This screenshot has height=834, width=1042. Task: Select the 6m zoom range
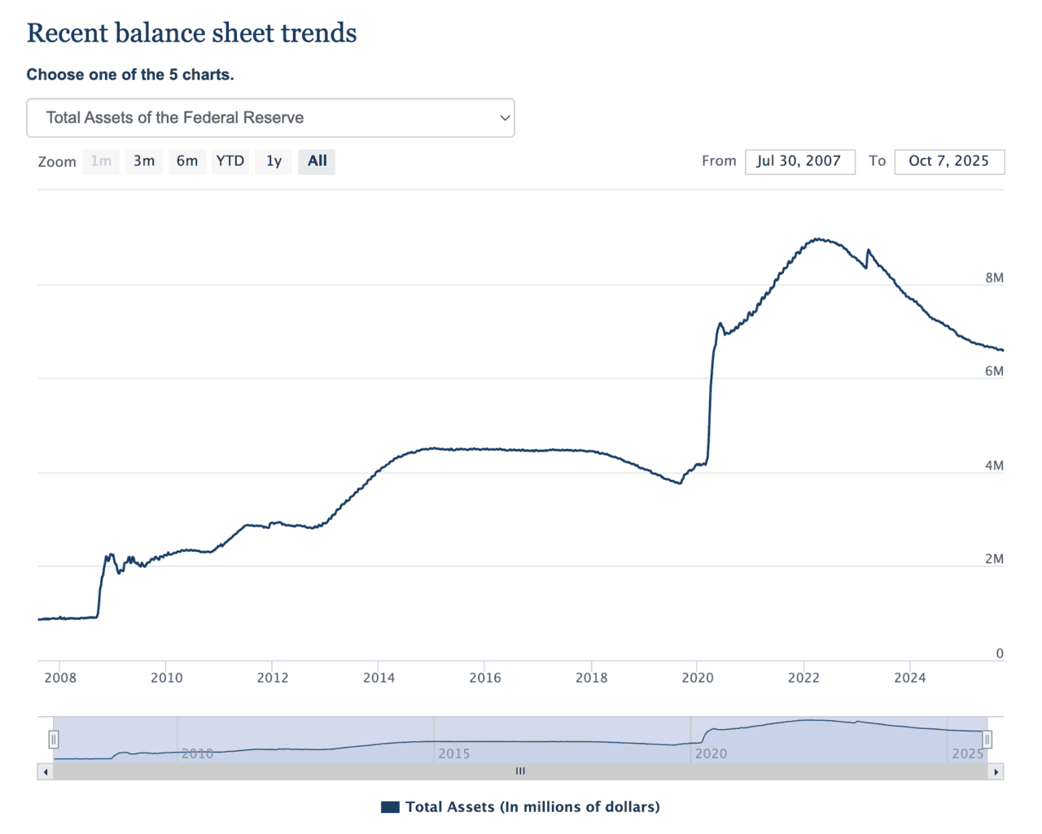[186, 161]
